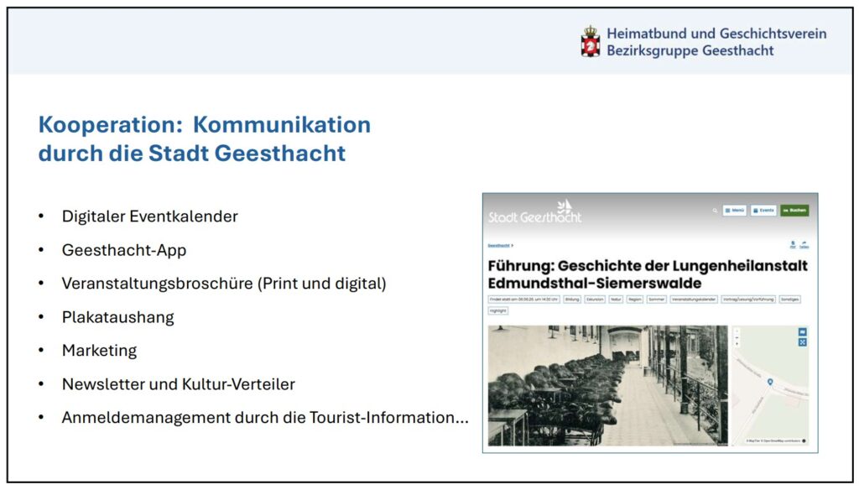The width and height of the screenshot is (859, 490).
Task: Open the Menü button
Action: point(735,211)
